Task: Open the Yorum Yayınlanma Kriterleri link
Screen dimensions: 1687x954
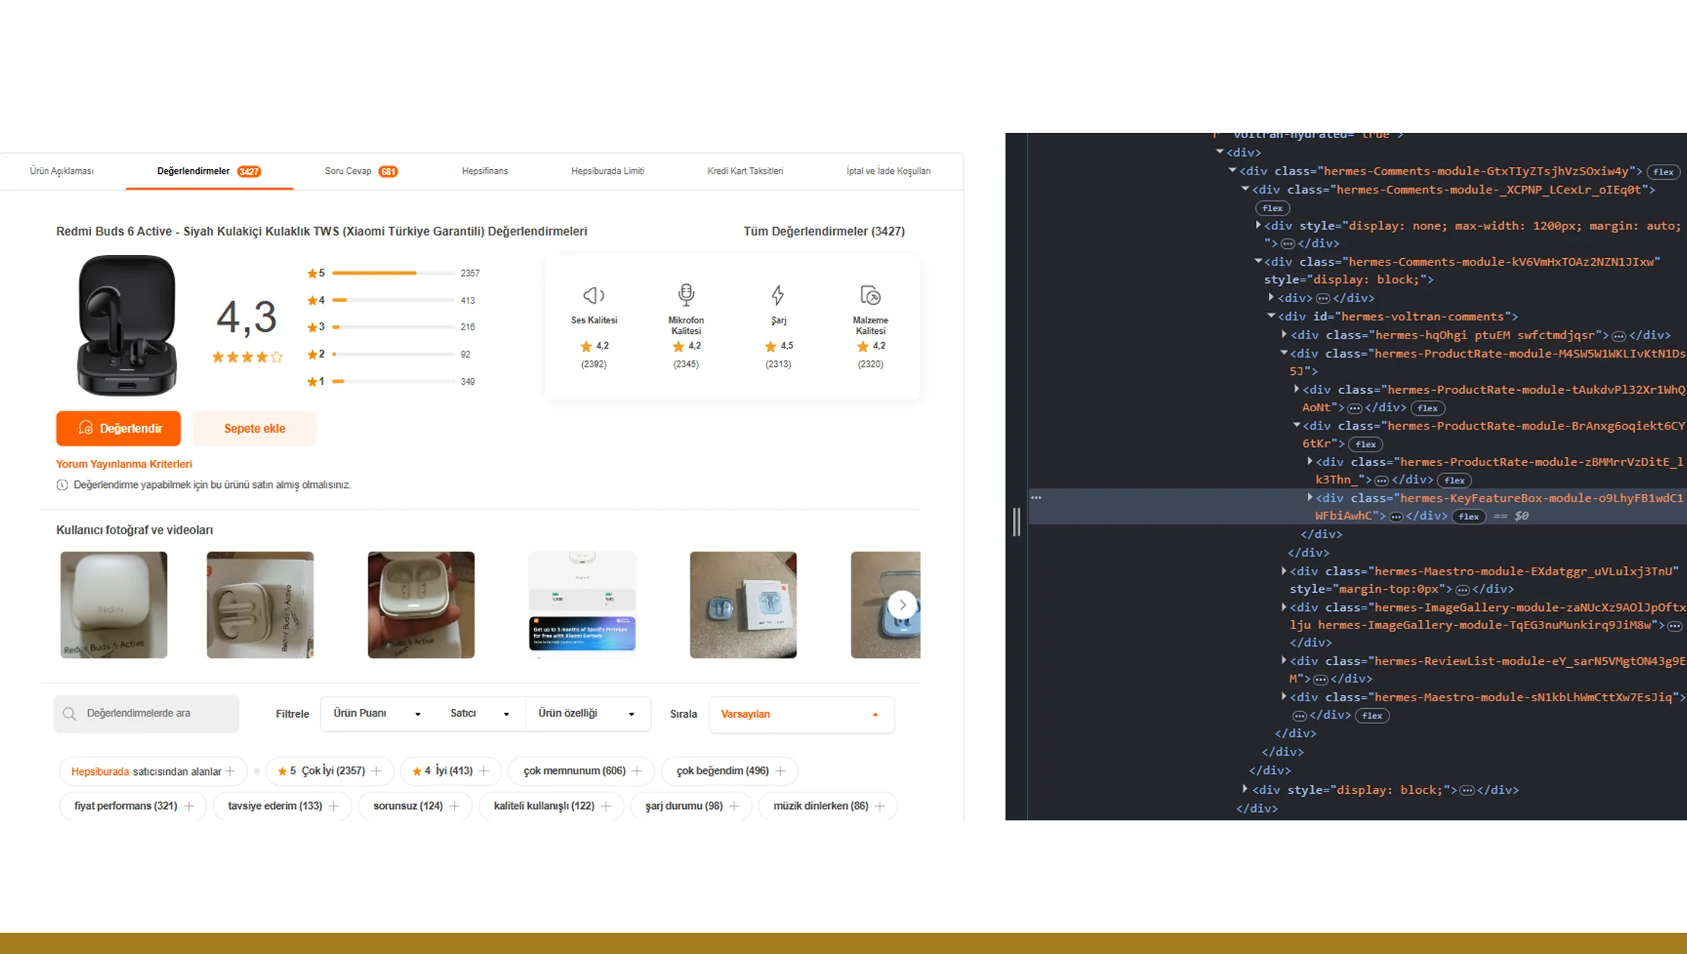Action: (124, 464)
